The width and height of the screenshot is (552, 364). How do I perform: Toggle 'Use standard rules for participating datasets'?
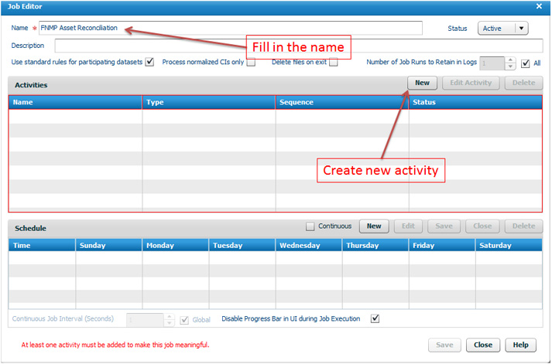pos(150,63)
